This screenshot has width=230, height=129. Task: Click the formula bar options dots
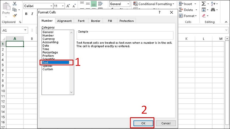click(x=32, y=30)
